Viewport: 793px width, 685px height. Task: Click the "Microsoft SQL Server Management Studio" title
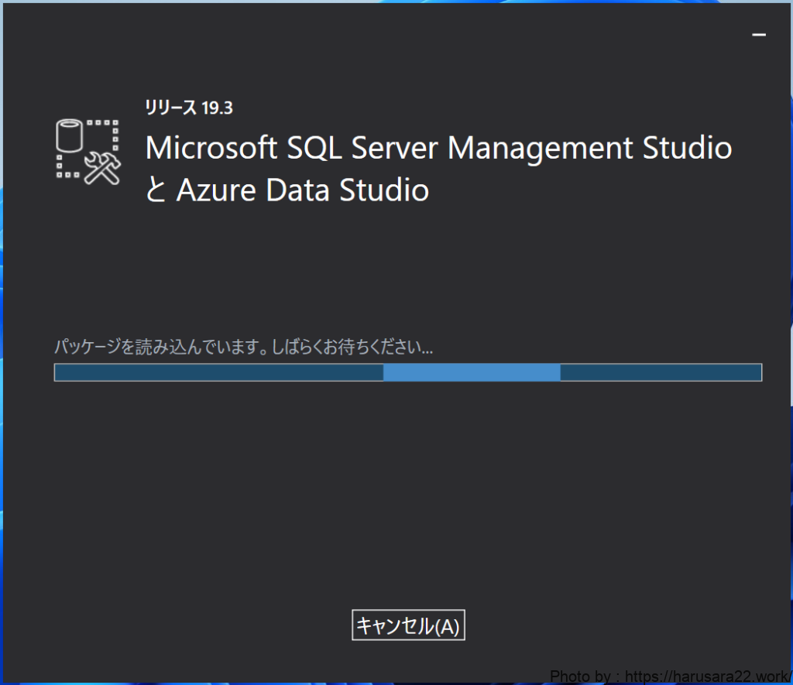(438, 148)
